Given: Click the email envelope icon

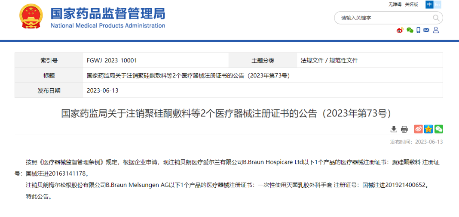Looking at the screenshot, I should (426, 30).
